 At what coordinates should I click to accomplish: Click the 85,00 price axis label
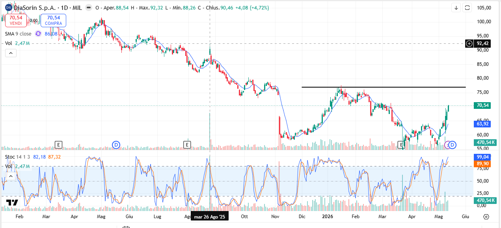click(x=483, y=64)
